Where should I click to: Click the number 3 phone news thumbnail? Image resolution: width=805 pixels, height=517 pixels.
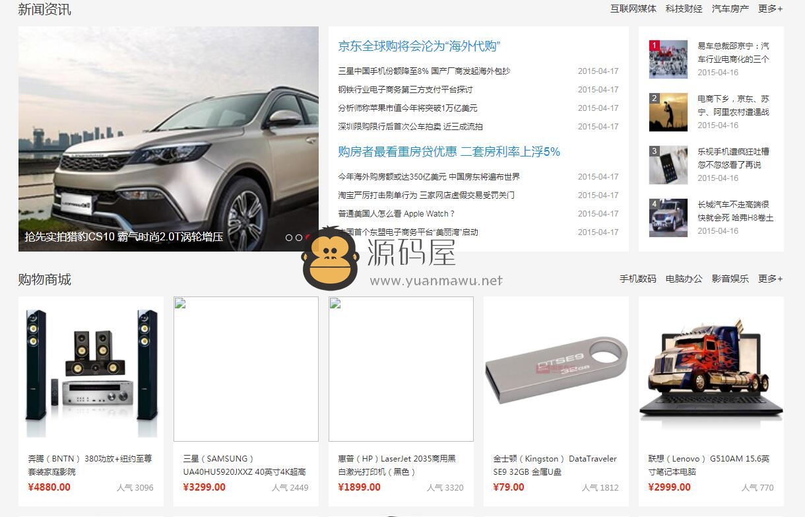pyautogui.click(x=668, y=165)
